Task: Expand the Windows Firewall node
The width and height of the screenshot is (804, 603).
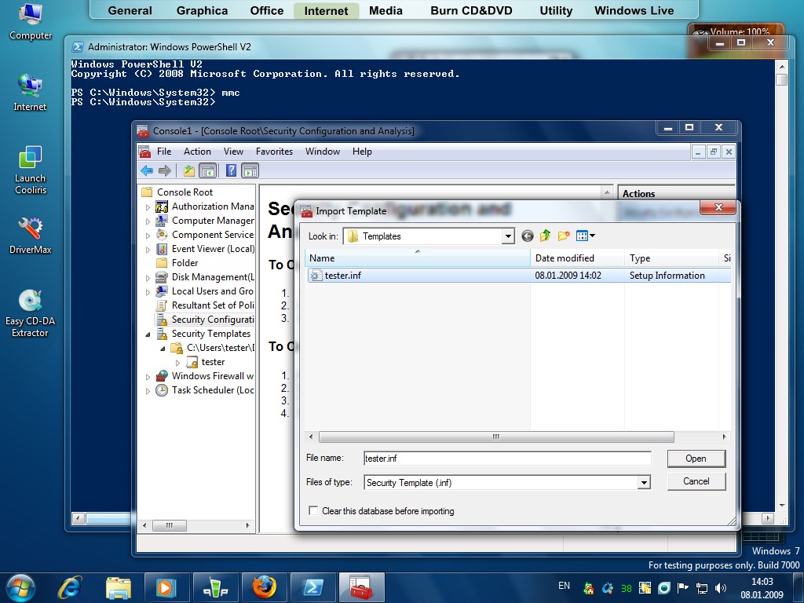Action: [148, 377]
